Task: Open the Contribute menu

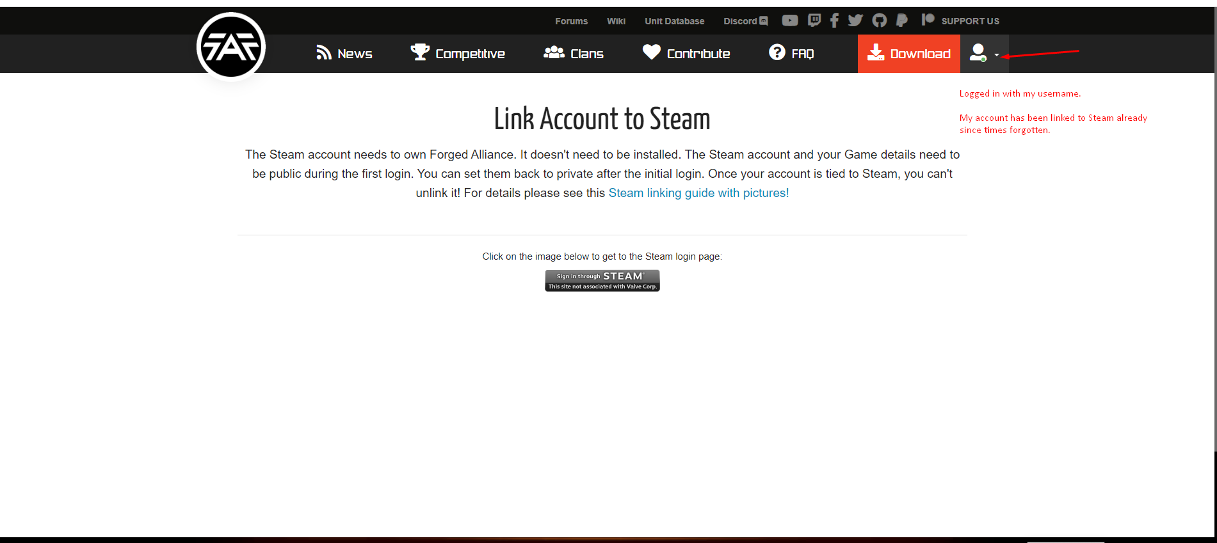Action: 686,54
